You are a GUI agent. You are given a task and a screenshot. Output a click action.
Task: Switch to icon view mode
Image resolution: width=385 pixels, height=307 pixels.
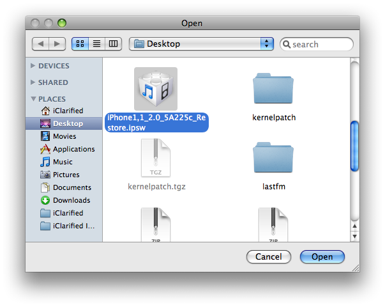pos(80,44)
